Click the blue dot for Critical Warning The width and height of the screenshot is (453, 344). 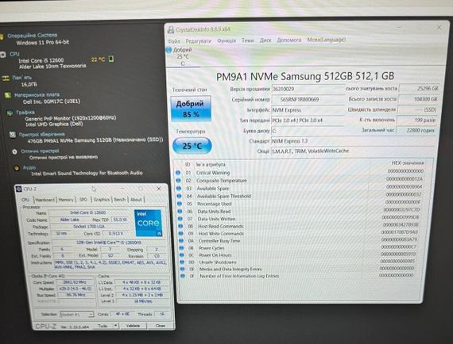tap(178, 173)
